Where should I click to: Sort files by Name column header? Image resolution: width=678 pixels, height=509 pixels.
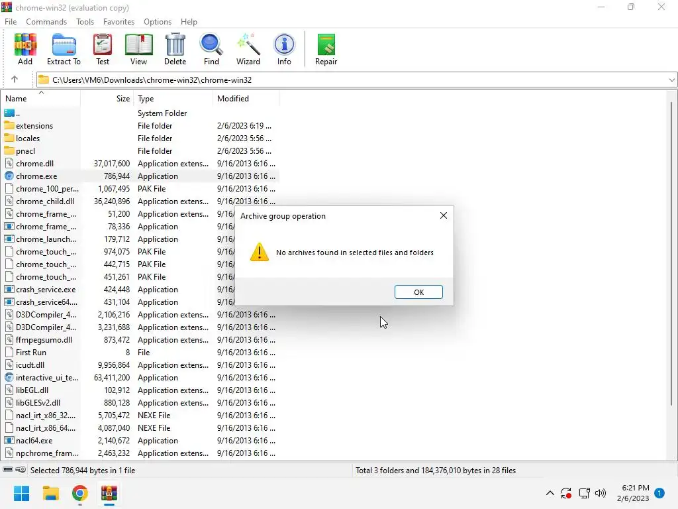[x=41, y=99]
